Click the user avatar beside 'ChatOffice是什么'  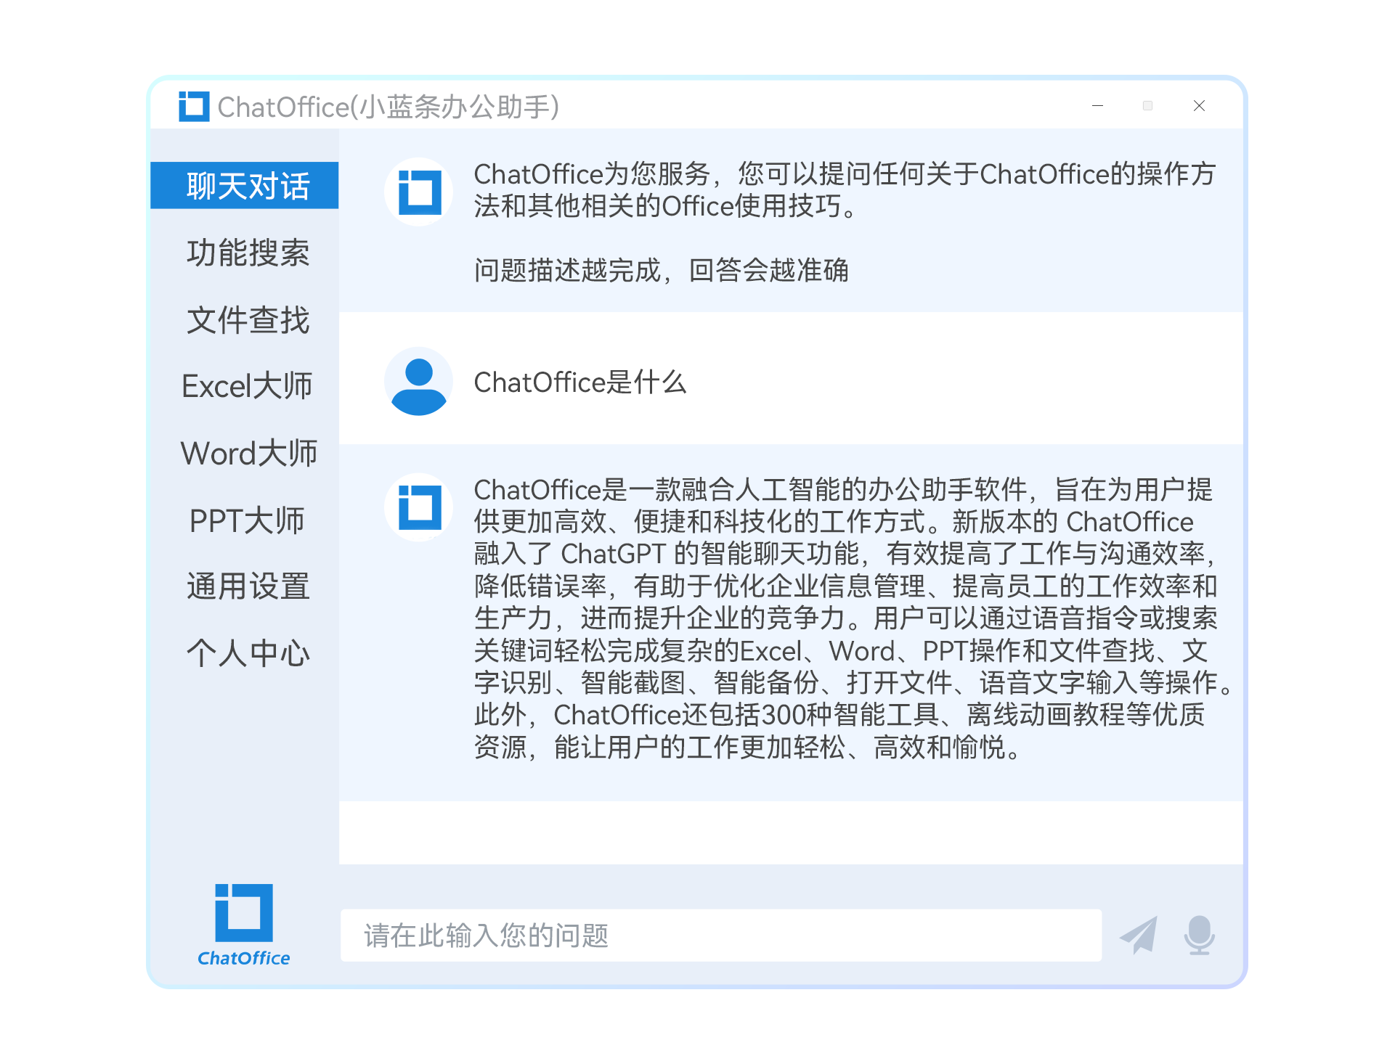click(x=418, y=381)
